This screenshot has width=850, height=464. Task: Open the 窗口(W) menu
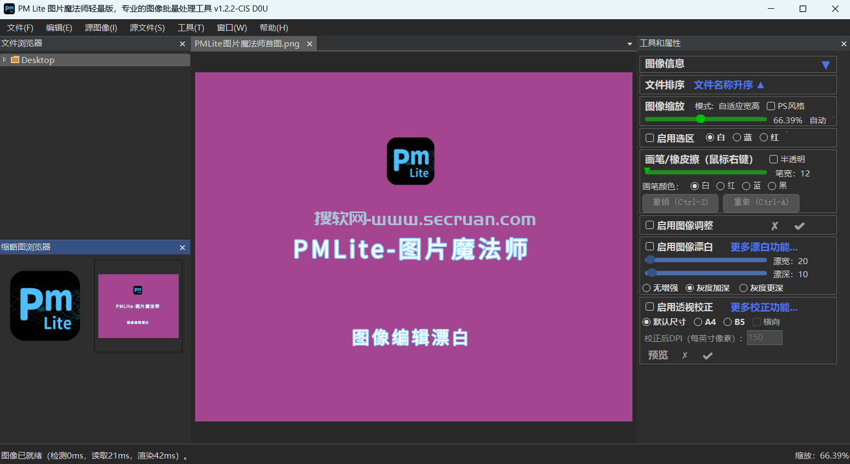232,28
